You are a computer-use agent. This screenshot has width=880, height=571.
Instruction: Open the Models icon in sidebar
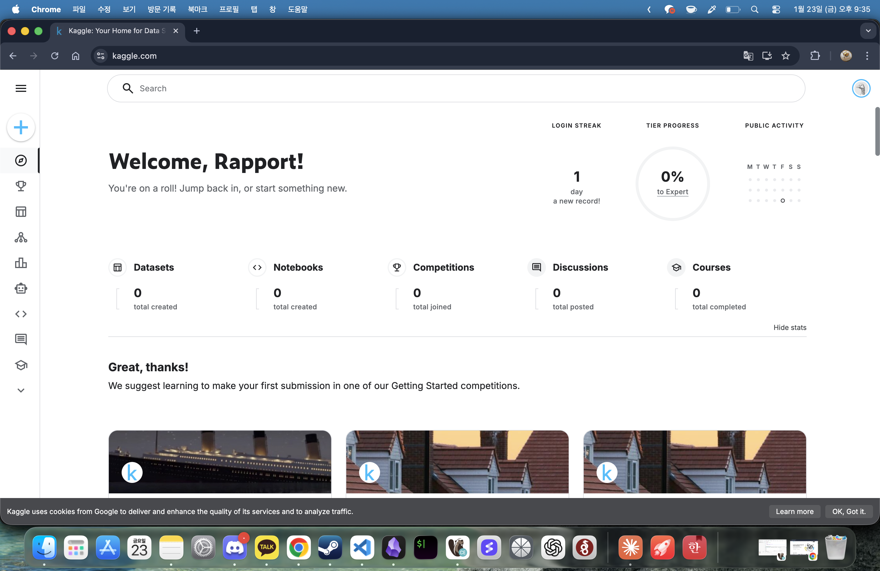point(21,237)
